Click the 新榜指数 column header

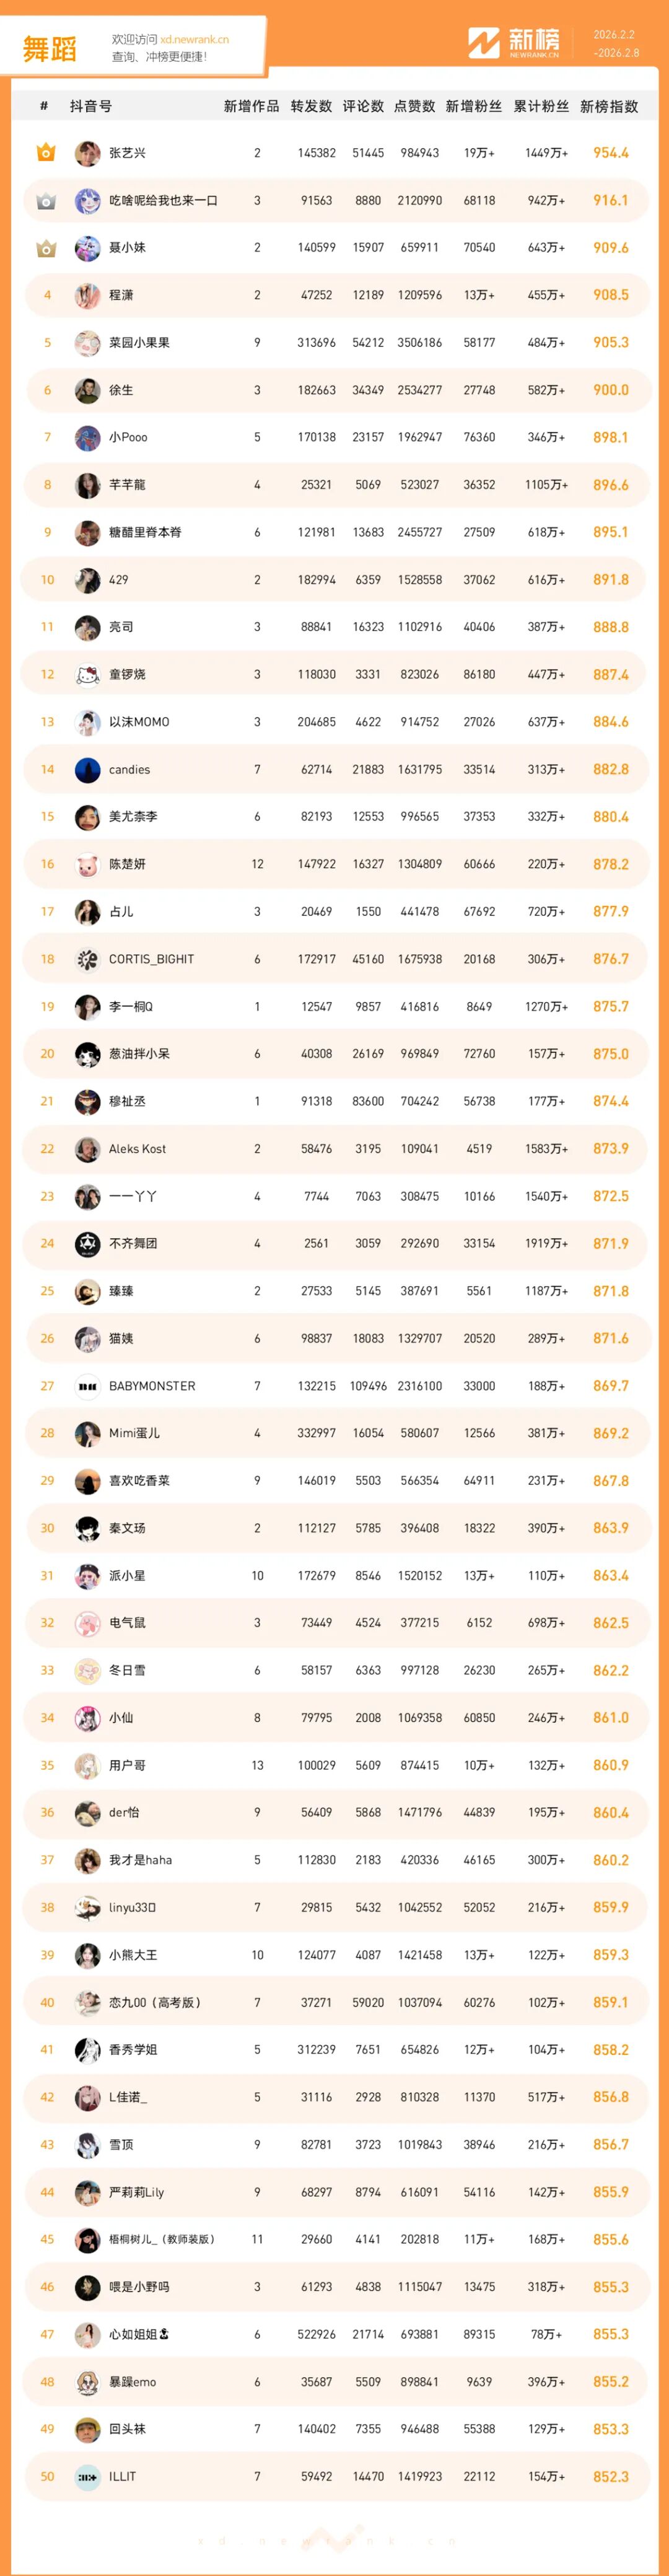[608, 106]
